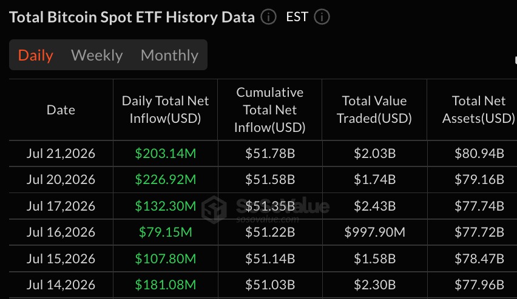Click the $2.03B value traded cell
This screenshot has height=299, width=517.
click(374, 153)
